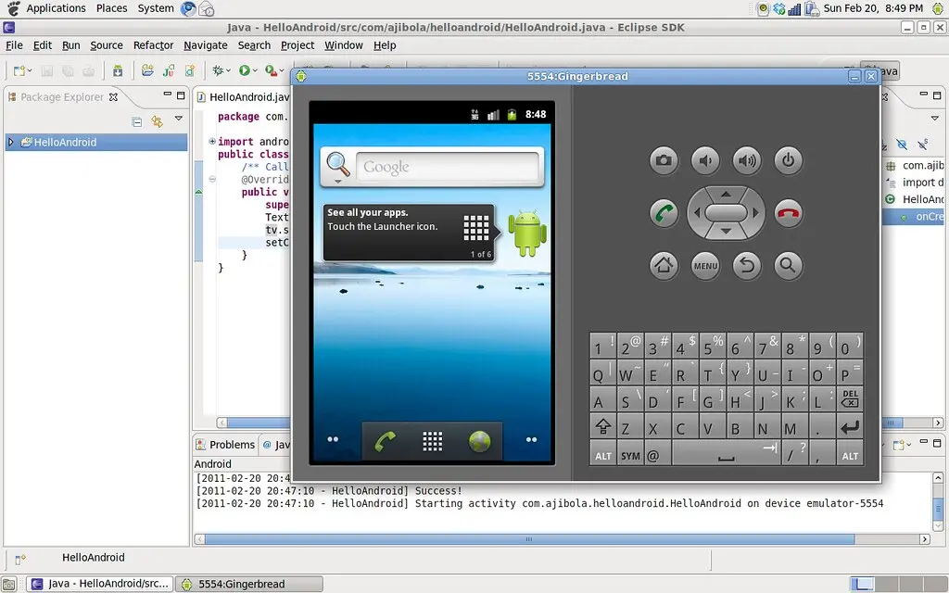Click the green Run toolbar button

(244, 70)
